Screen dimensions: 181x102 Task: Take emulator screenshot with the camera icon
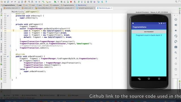176,47
